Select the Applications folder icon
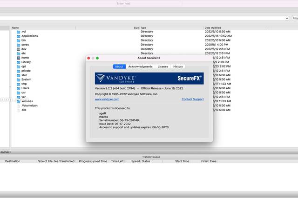 (x=19, y=36)
